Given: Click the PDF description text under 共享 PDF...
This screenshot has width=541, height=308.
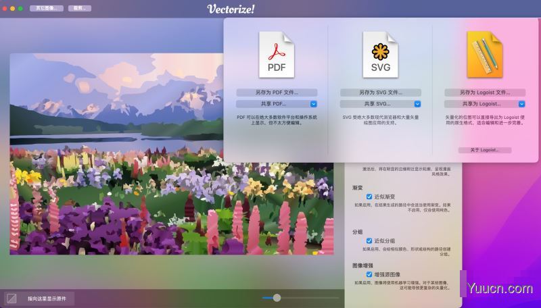Looking at the screenshot, I should 277,120.
